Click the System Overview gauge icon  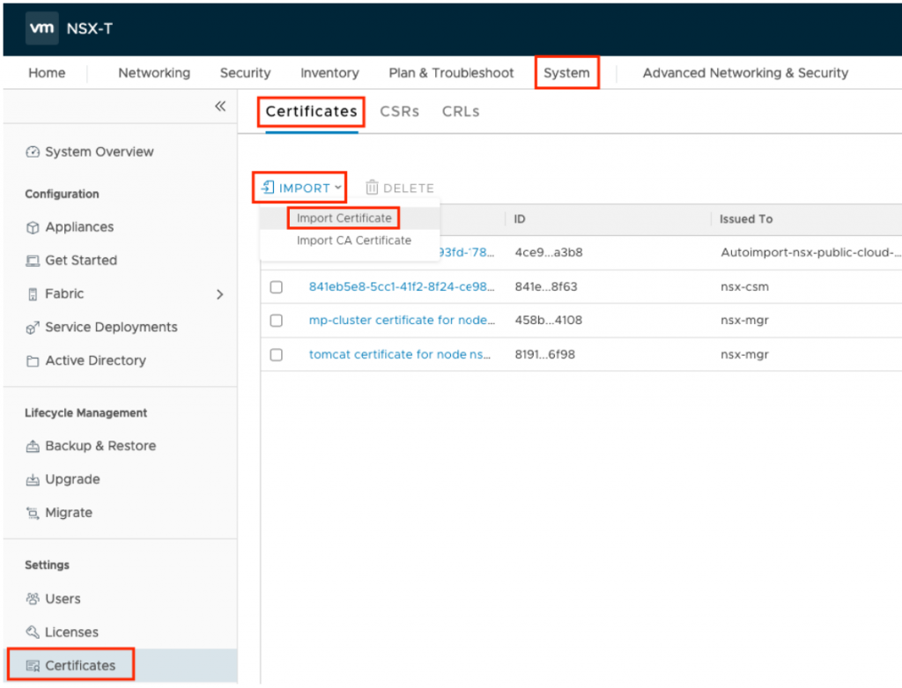(x=33, y=152)
